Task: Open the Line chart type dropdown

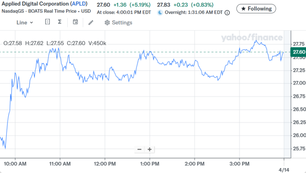Action: [x=25, y=23]
